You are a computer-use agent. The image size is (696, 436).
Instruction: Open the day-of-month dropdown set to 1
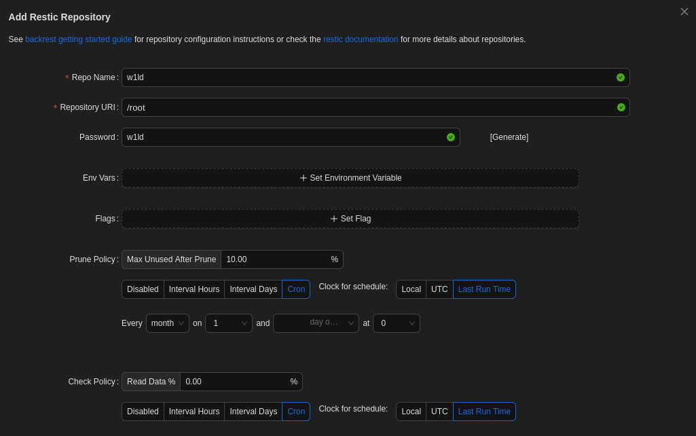pyautogui.click(x=228, y=323)
